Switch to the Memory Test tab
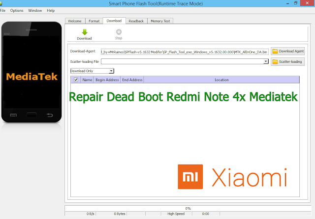315x219 pixels. (x=160, y=21)
